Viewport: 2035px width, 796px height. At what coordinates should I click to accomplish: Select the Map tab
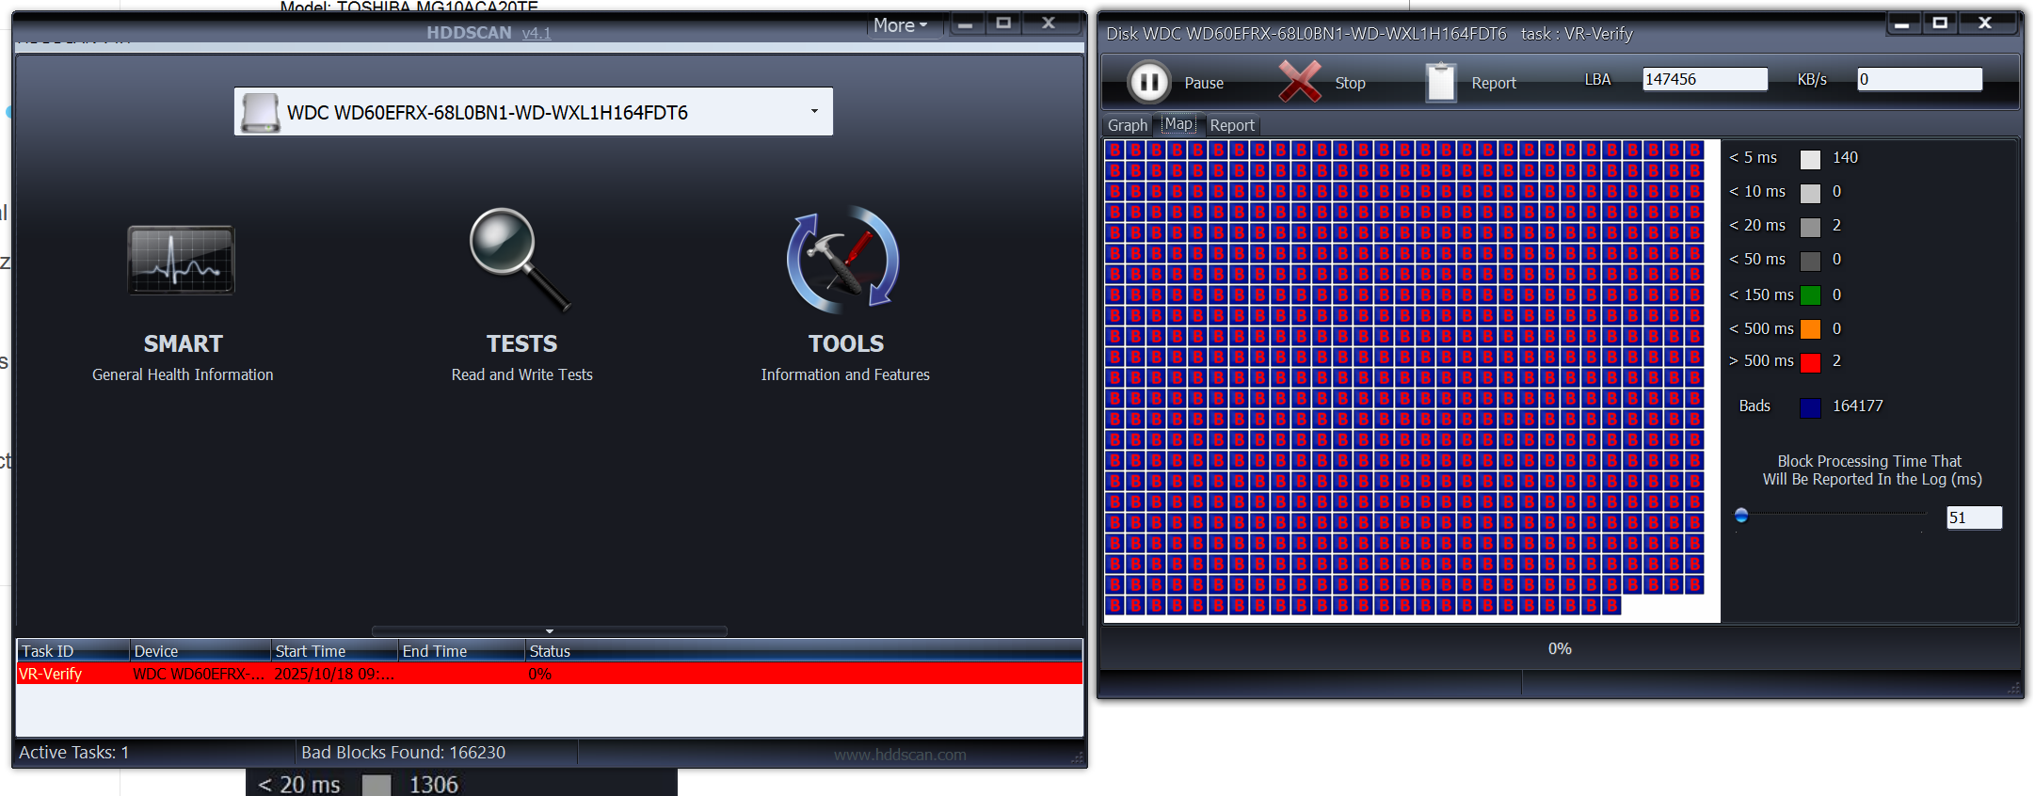[x=1178, y=124]
